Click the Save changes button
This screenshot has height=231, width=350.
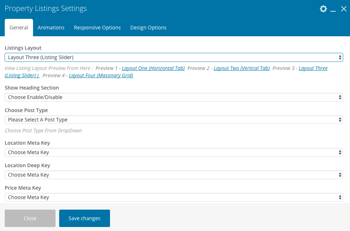pyautogui.click(x=85, y=218)
